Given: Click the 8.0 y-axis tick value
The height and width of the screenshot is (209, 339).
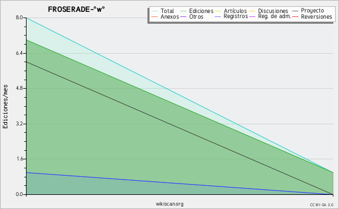Looking at the screenshot, I should click(x=19, y=18).
